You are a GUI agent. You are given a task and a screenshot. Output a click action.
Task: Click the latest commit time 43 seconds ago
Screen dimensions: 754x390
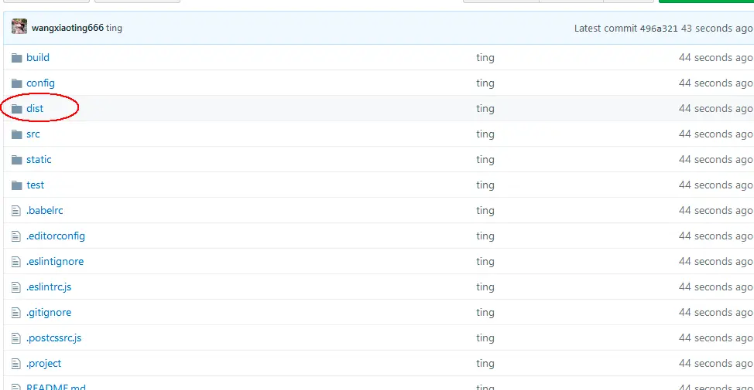(x=717, y=29)
